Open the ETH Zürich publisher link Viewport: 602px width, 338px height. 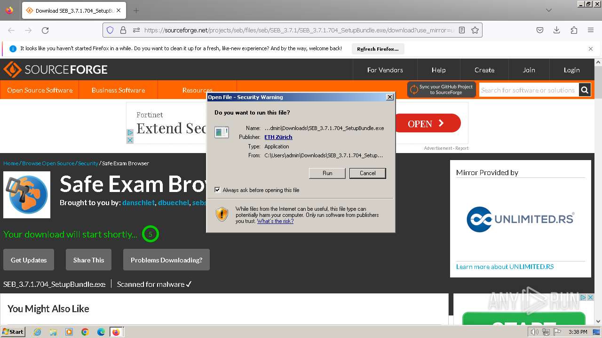pos(278,137)
